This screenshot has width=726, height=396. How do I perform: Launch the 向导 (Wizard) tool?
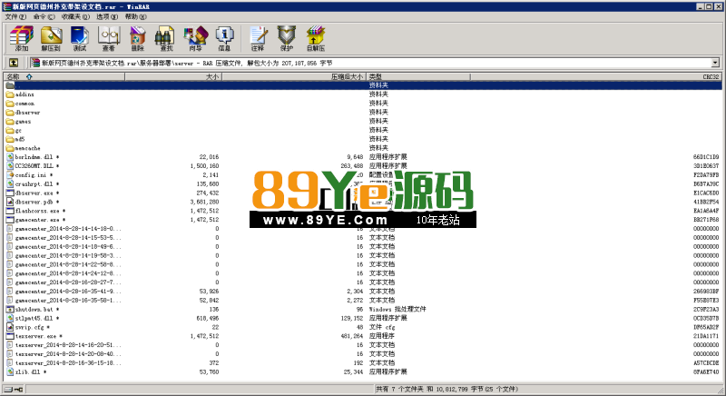point(194,38)
